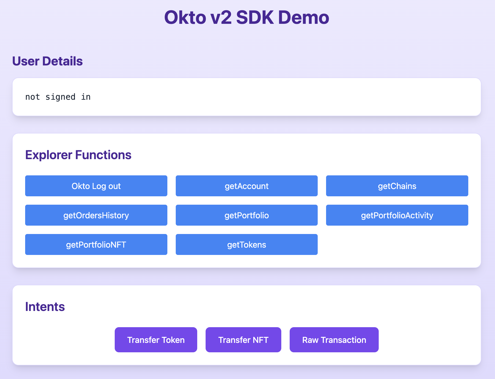Click the User Details heading
Image resolution: width=495 pixels, height=379 pixels.
pyautogui.click(x=47, y=61)
